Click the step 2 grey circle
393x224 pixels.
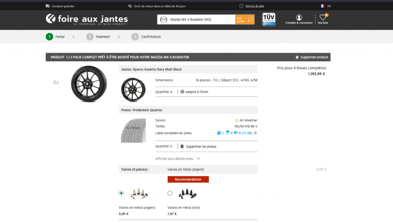90,37
